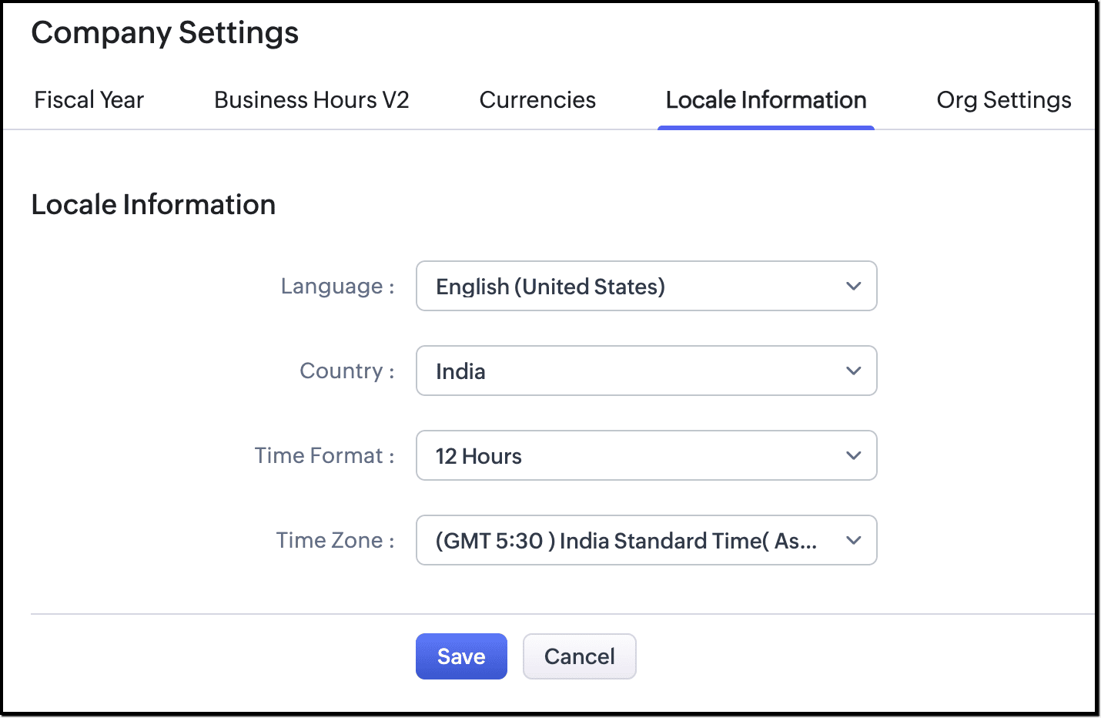Click the India Standard Time zone value

tap(626, 541)
